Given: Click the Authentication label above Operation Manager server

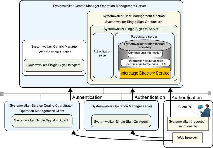Looking at the screenshot, I should tap(150, 97).
